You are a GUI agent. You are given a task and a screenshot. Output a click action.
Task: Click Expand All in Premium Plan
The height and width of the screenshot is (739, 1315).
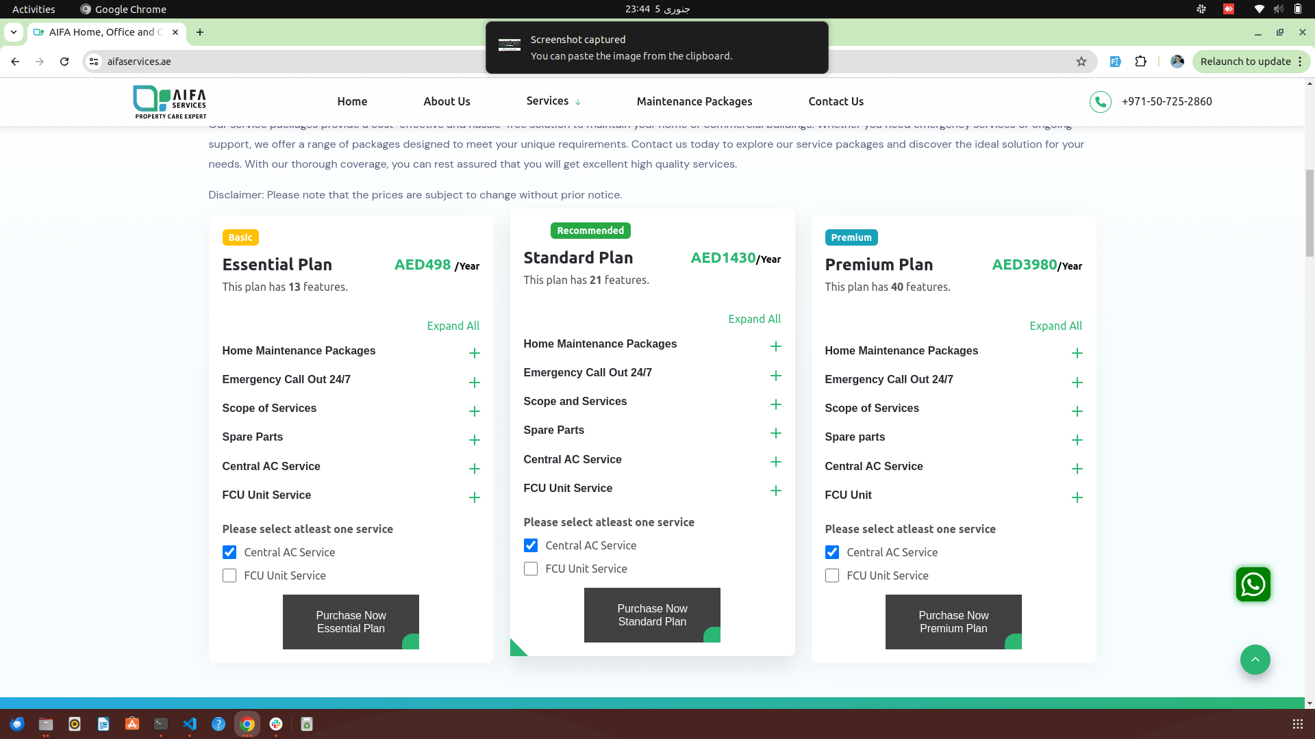click(x=1055, y=326)
